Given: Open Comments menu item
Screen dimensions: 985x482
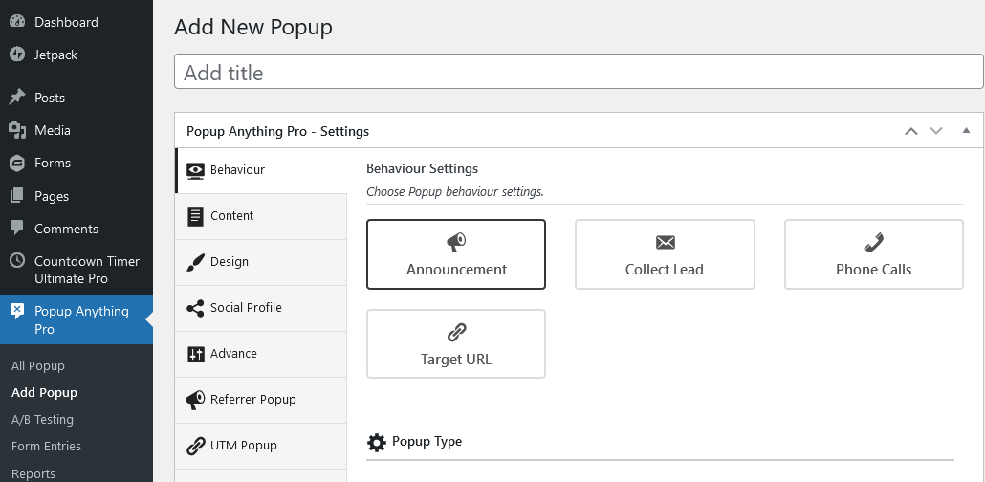Looking at the screenshot, I should [x=76, y=229].
